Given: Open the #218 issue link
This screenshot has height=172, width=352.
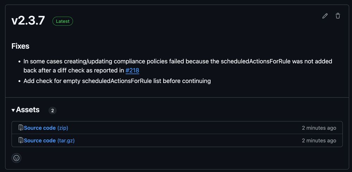Looking at the screenshot, I should (x=132, y=70).
